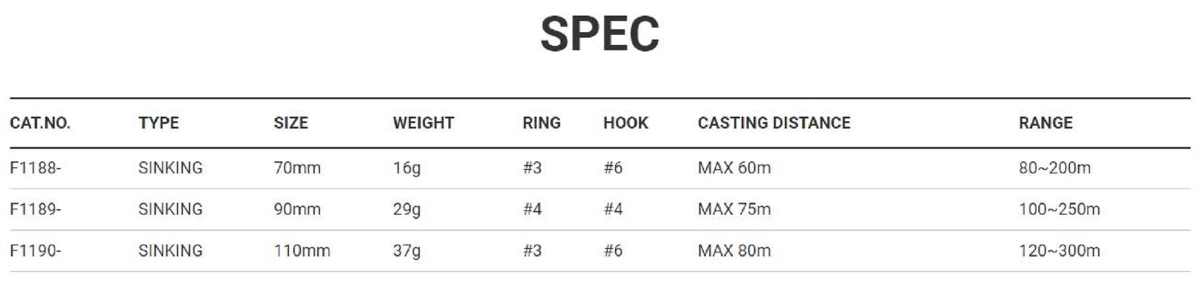This screenshot has height=281, width=1199.
Task: Select the 16g weight value
Action: pyautogui.click(x=406, y=168)
